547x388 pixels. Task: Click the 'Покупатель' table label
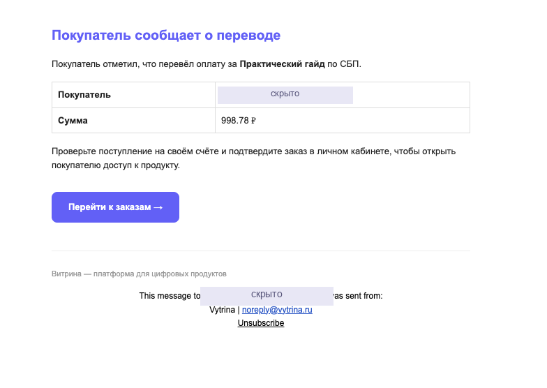[84, 95]
